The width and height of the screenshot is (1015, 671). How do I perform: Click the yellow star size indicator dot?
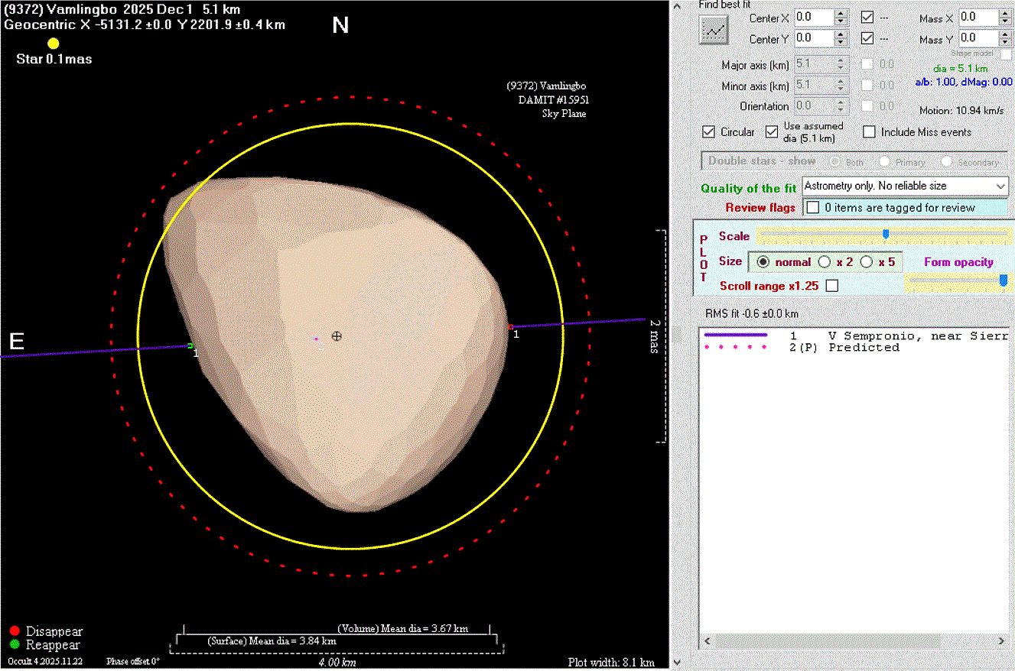click(54, 44)
